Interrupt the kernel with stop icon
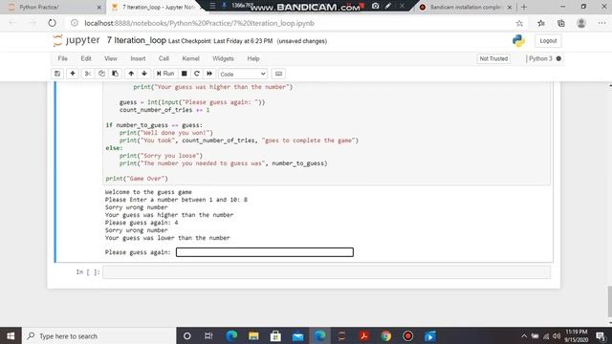Viewport: 612px width, 344px height. tap(185, 74)
